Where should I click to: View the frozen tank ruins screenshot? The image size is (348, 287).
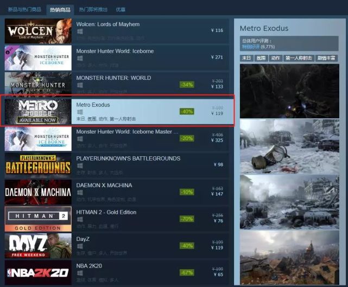click(289, 202)
